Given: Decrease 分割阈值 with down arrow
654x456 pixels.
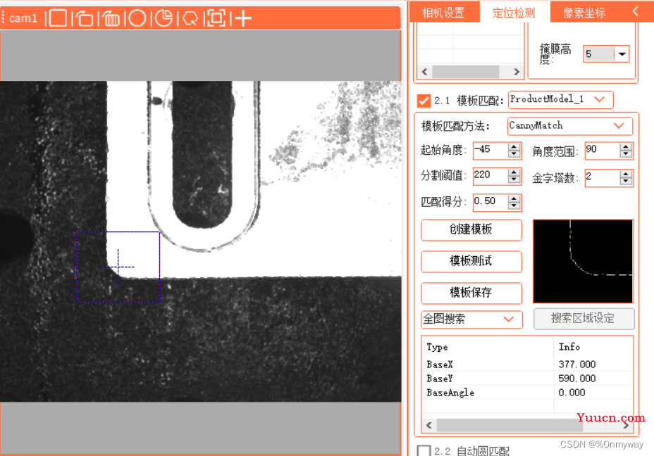Looking at the screenshot, I should click(x=514, y=180).
